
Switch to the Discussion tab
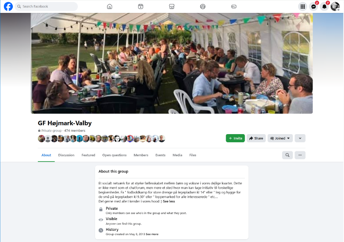66,155
